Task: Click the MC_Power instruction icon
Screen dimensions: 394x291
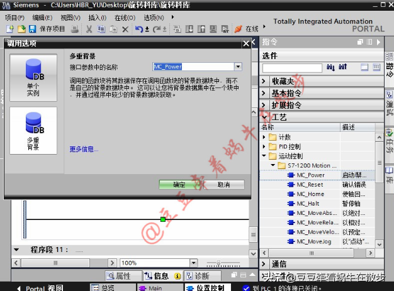Action: pos(291,175)
